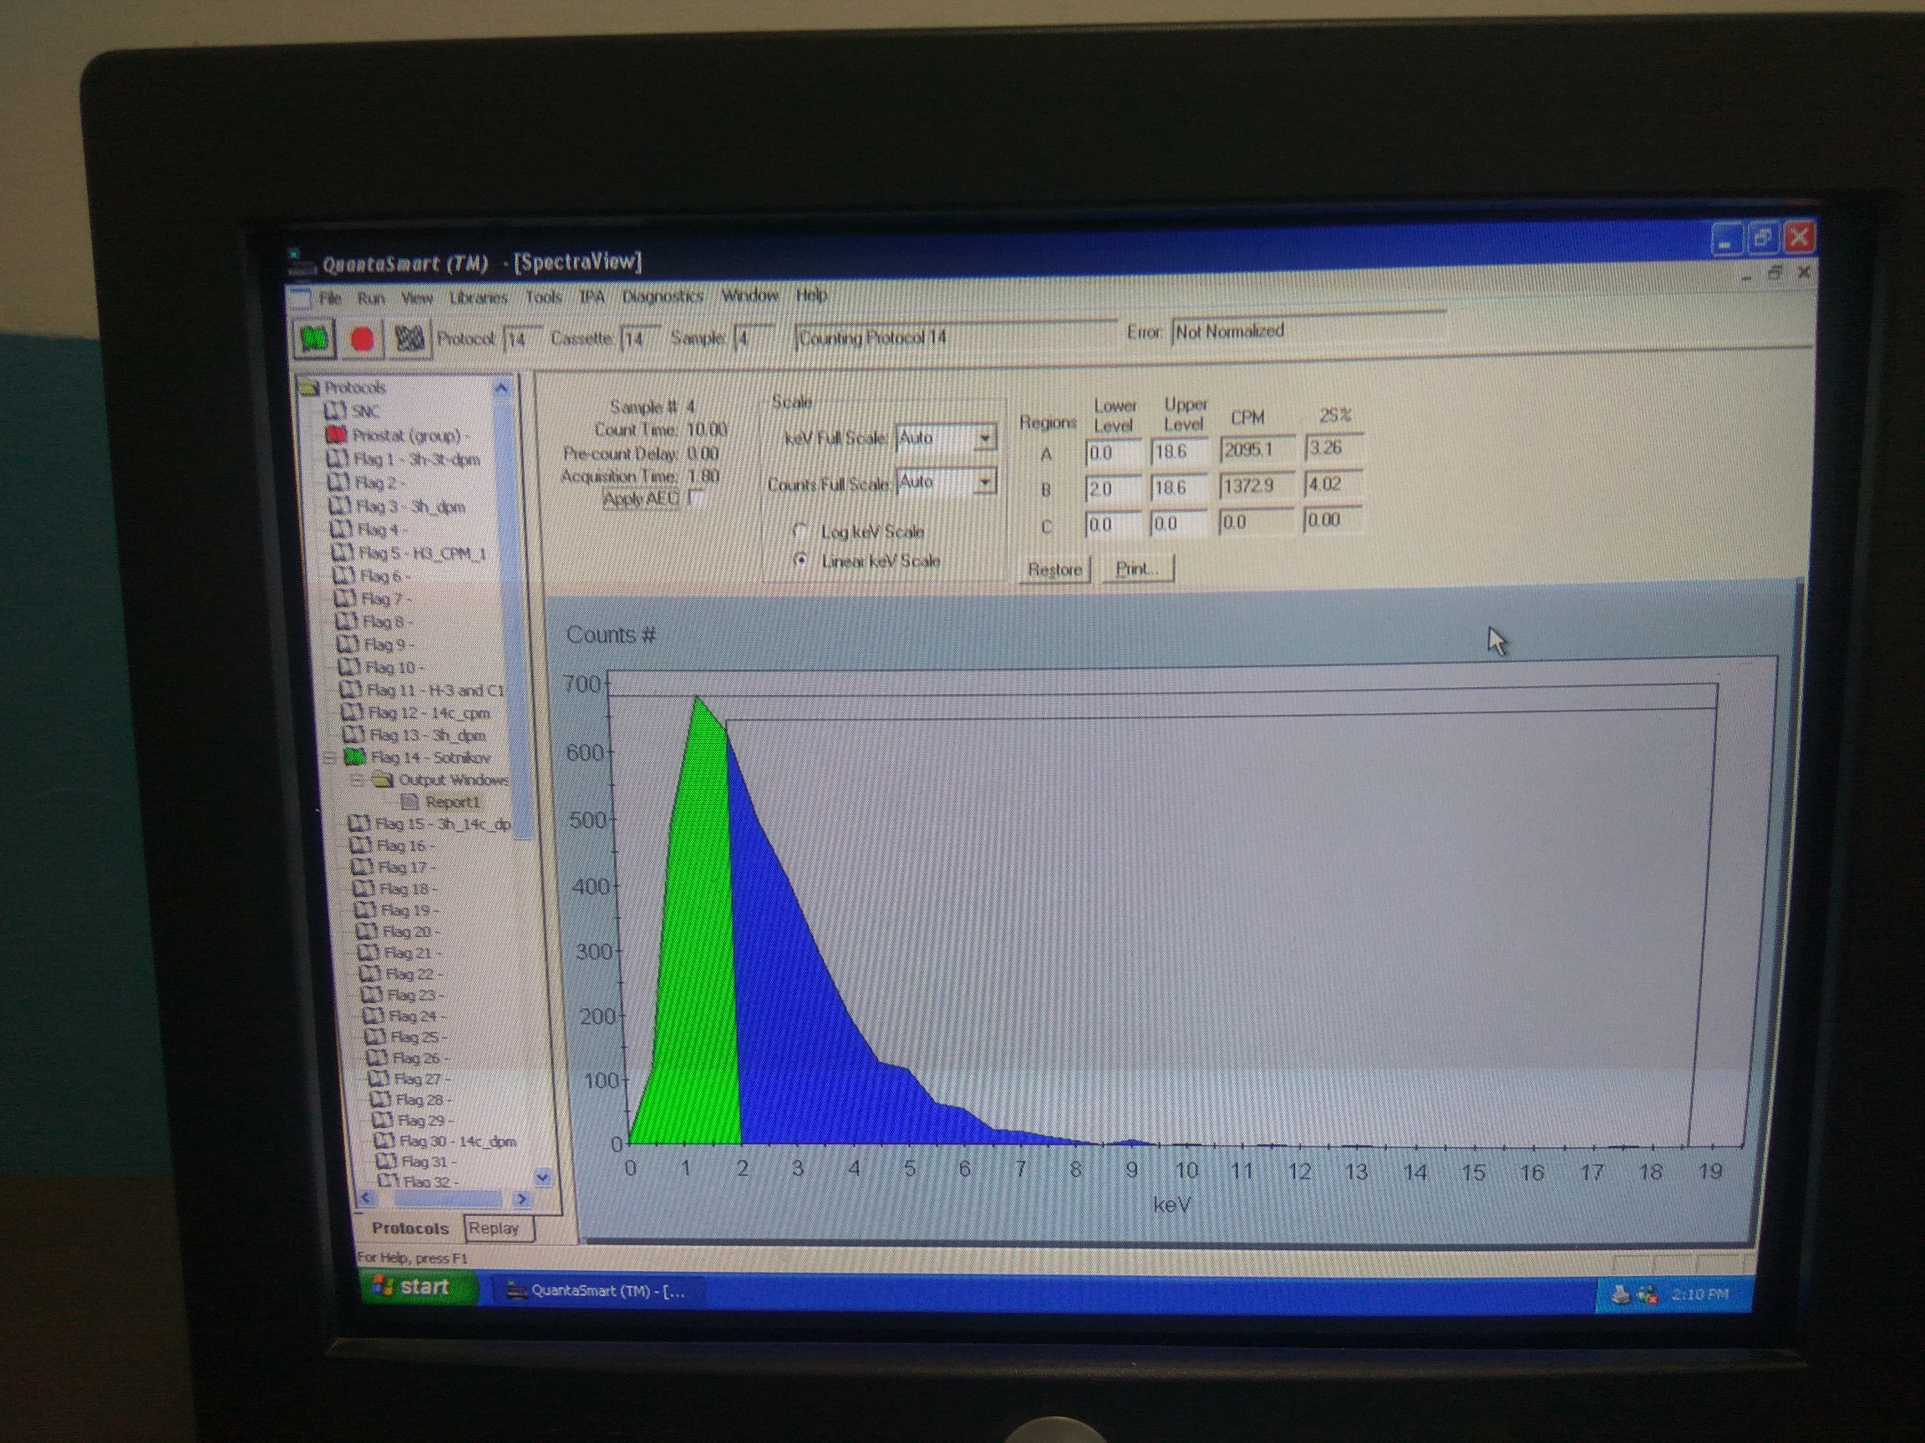Image resolution: width=1925 pixels, height=1443 pixels.
Task: Select the SNC protocol icon
Action: coord(336,411)
